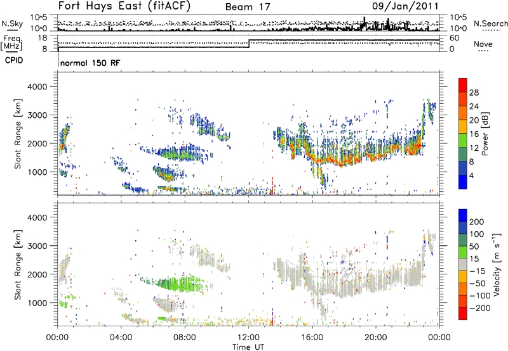This screenshot has height=351, width=508.
Task: Click the '12:00' time axis tick label
Action: click(248, 338)
